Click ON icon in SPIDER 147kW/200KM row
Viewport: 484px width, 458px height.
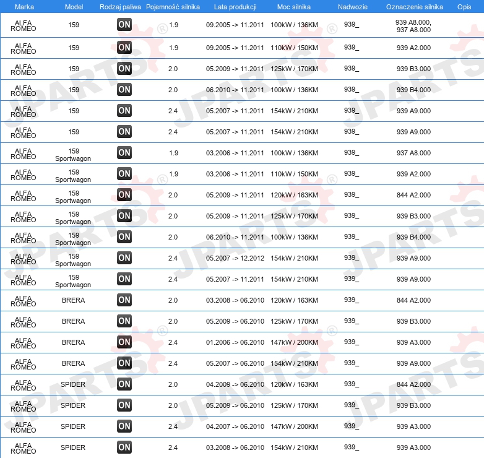pyautogui.click(x=124, y=426)
